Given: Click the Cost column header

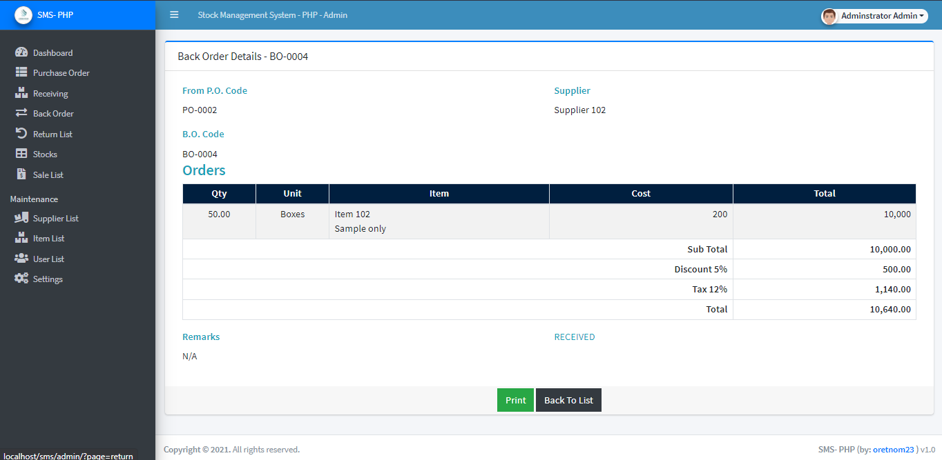Looking at the screenshot, I should point(641,194).
